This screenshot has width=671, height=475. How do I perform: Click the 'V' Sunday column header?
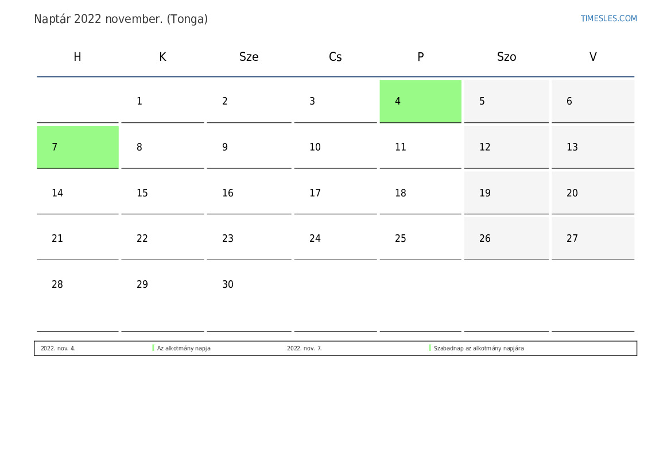click(x=593, y=57)
